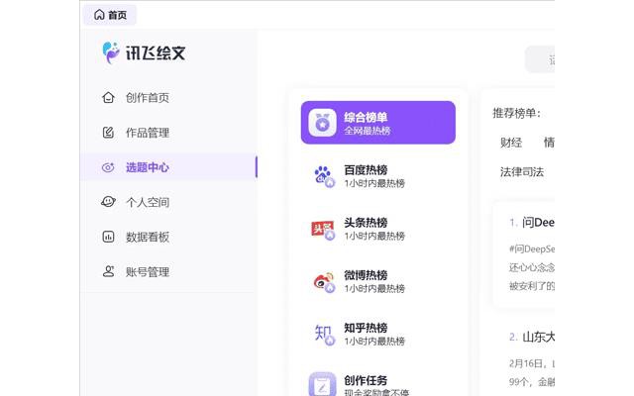Open 作品管理 in sidebar
634x396 pixels.
tap(148, 133)
